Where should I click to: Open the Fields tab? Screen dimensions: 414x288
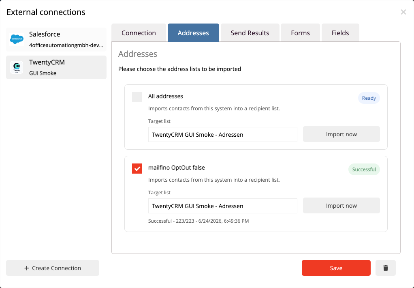tap(340, 33)
